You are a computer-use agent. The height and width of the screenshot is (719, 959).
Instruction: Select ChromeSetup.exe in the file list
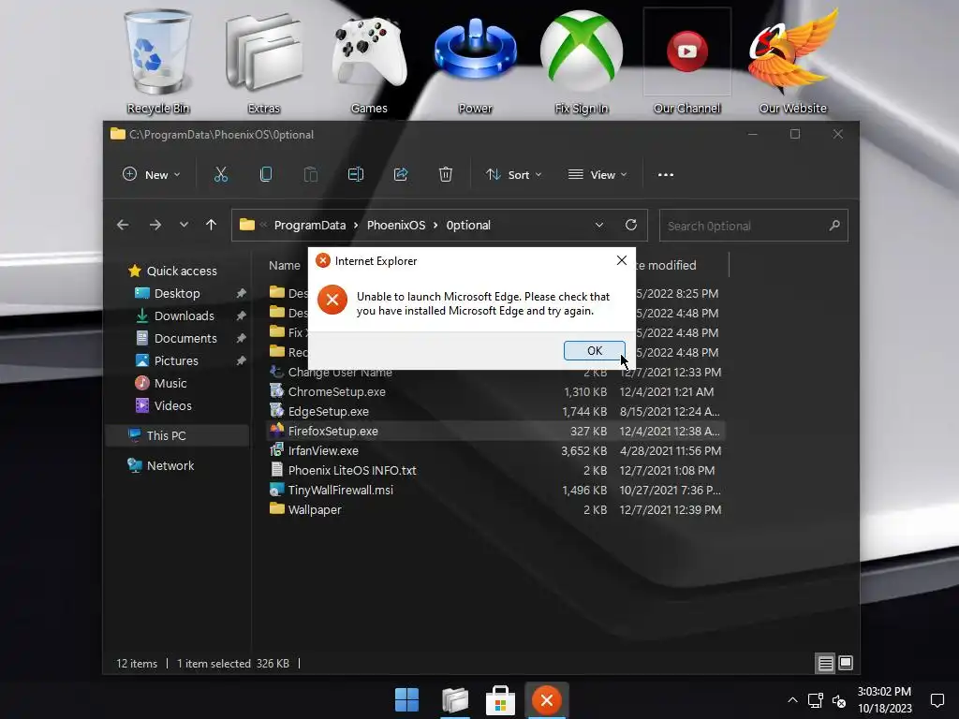496,392
